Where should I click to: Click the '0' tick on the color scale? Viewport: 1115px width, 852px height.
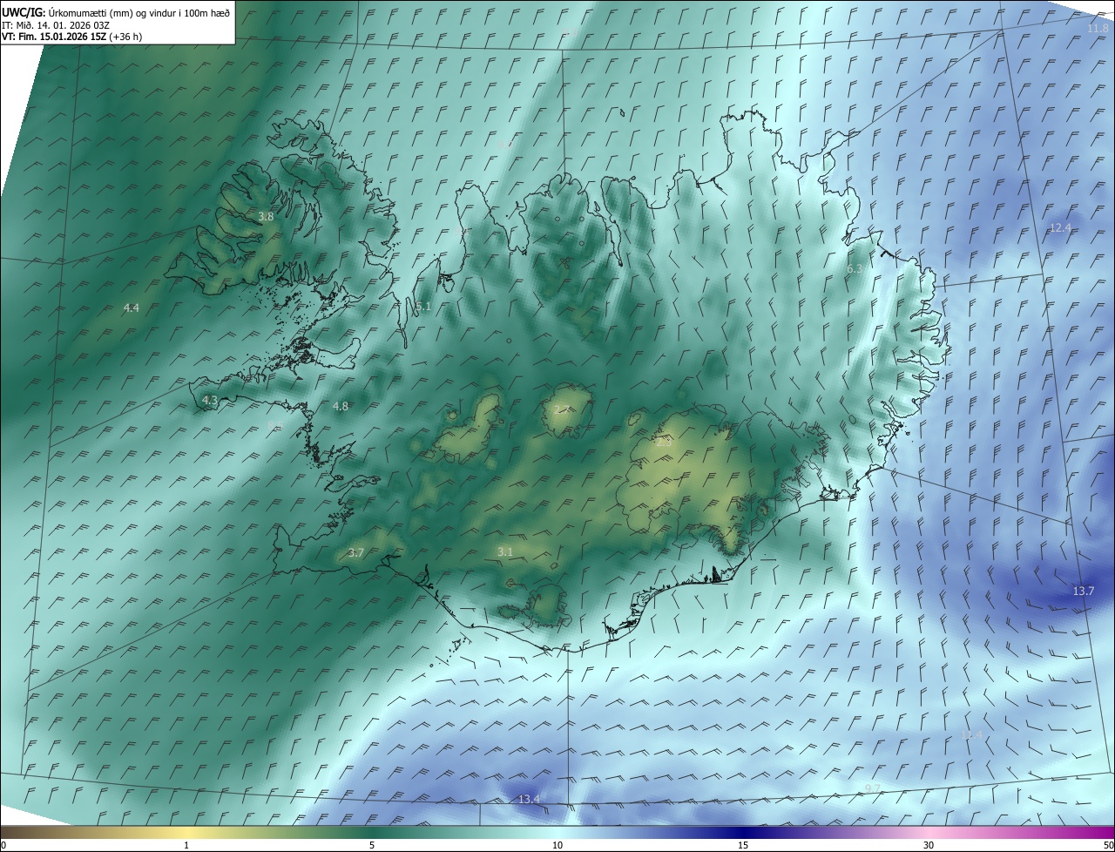point(3,845)
